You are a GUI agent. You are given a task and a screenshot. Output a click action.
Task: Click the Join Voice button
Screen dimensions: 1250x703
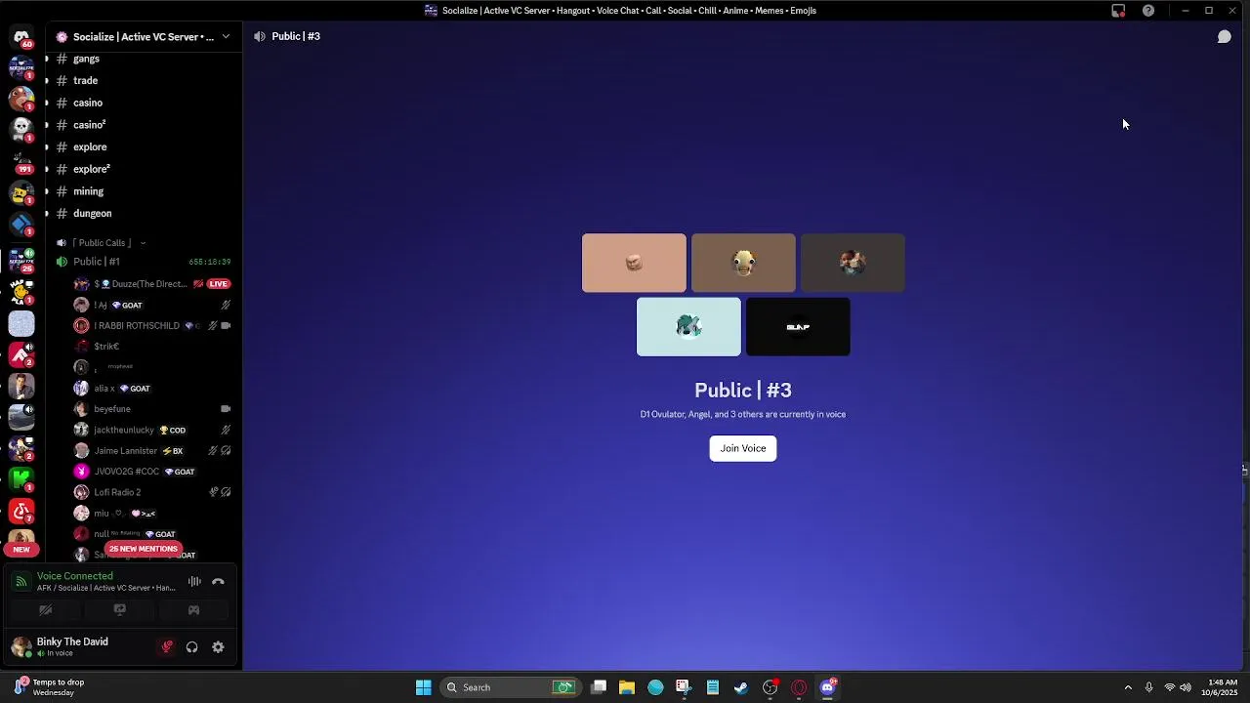click(743, 448)
